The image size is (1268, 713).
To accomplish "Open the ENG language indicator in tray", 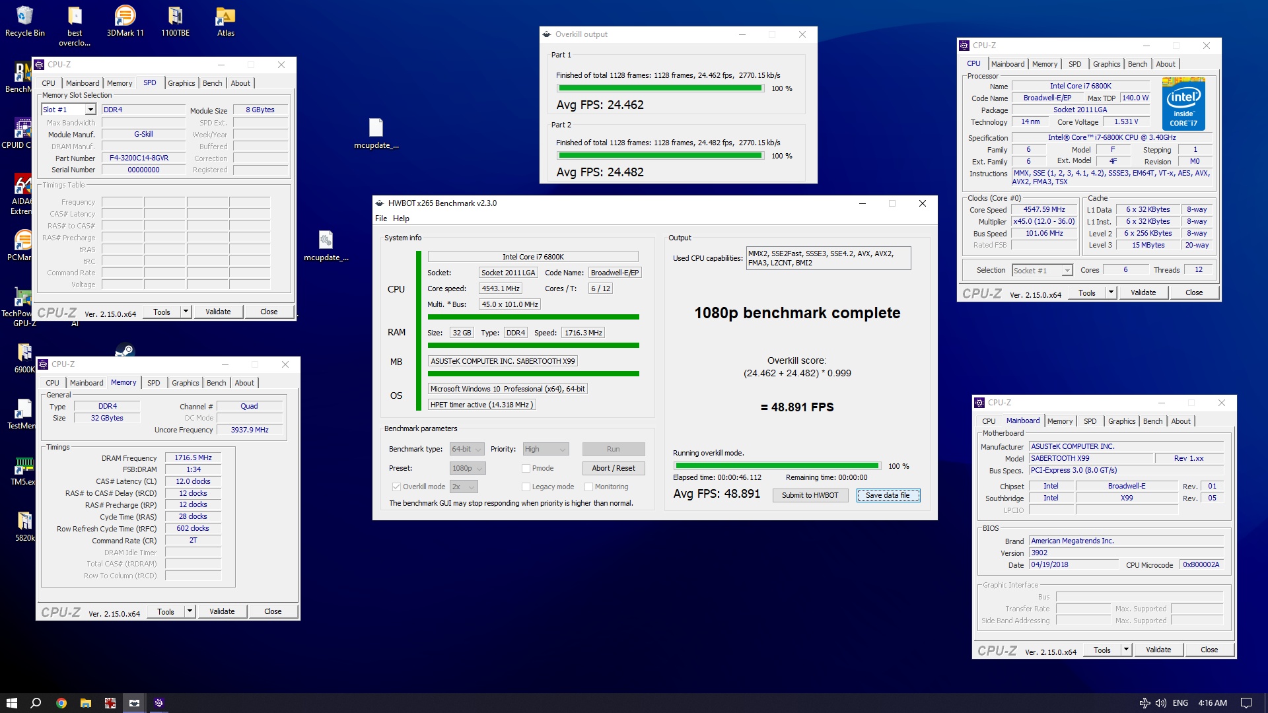I will point(1180,703).
